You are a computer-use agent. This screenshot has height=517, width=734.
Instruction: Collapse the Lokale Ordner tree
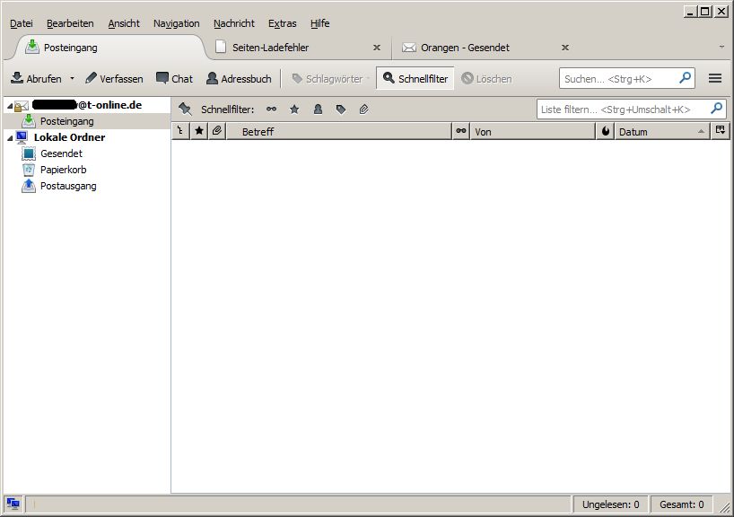[9, 138]
